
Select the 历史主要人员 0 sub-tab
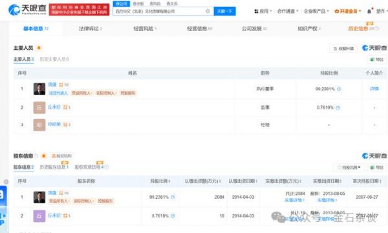[x=54, y=59]
